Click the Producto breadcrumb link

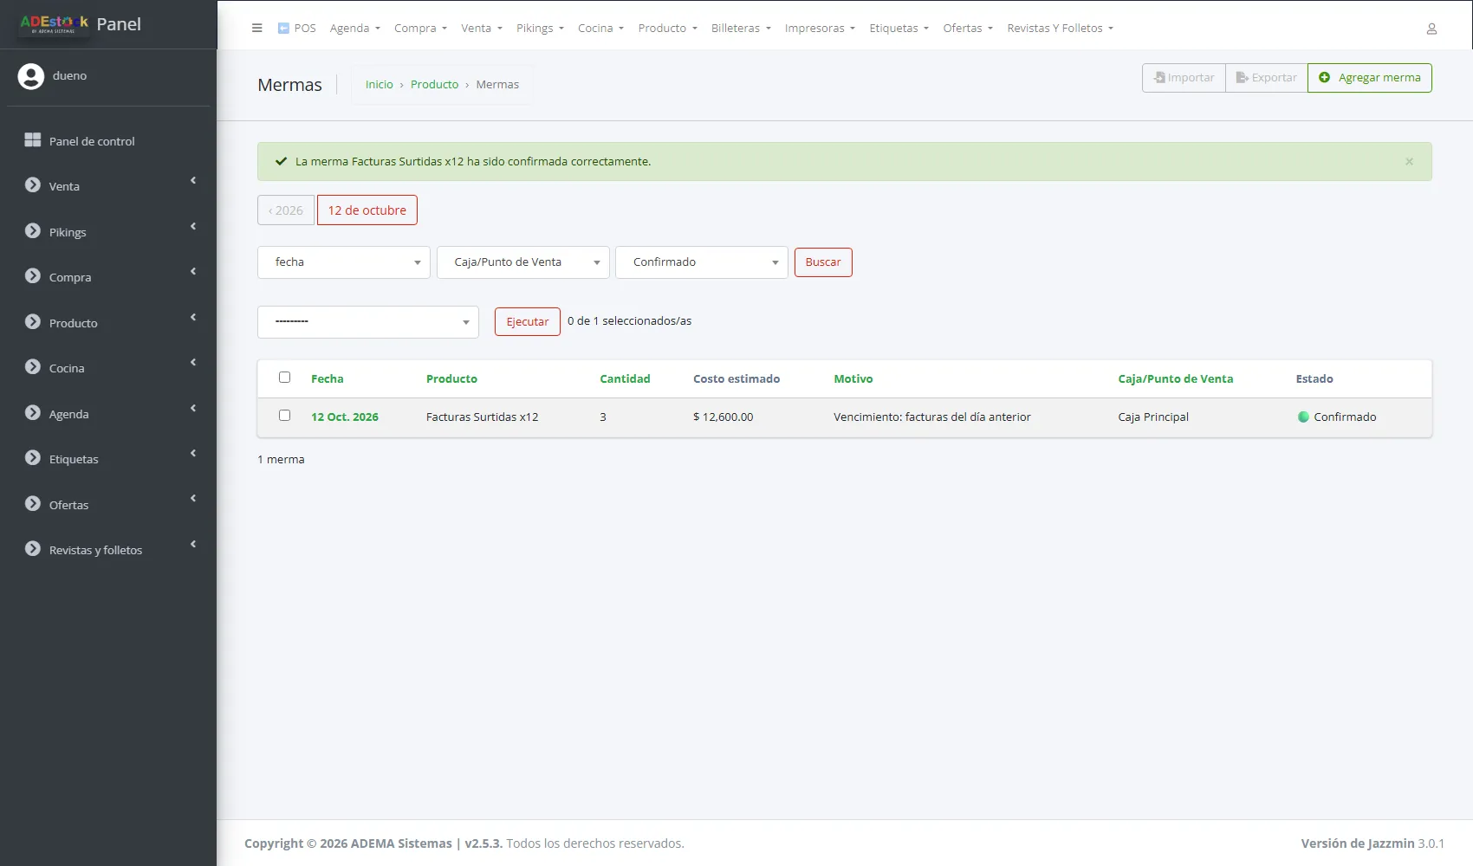click(434, 85)
